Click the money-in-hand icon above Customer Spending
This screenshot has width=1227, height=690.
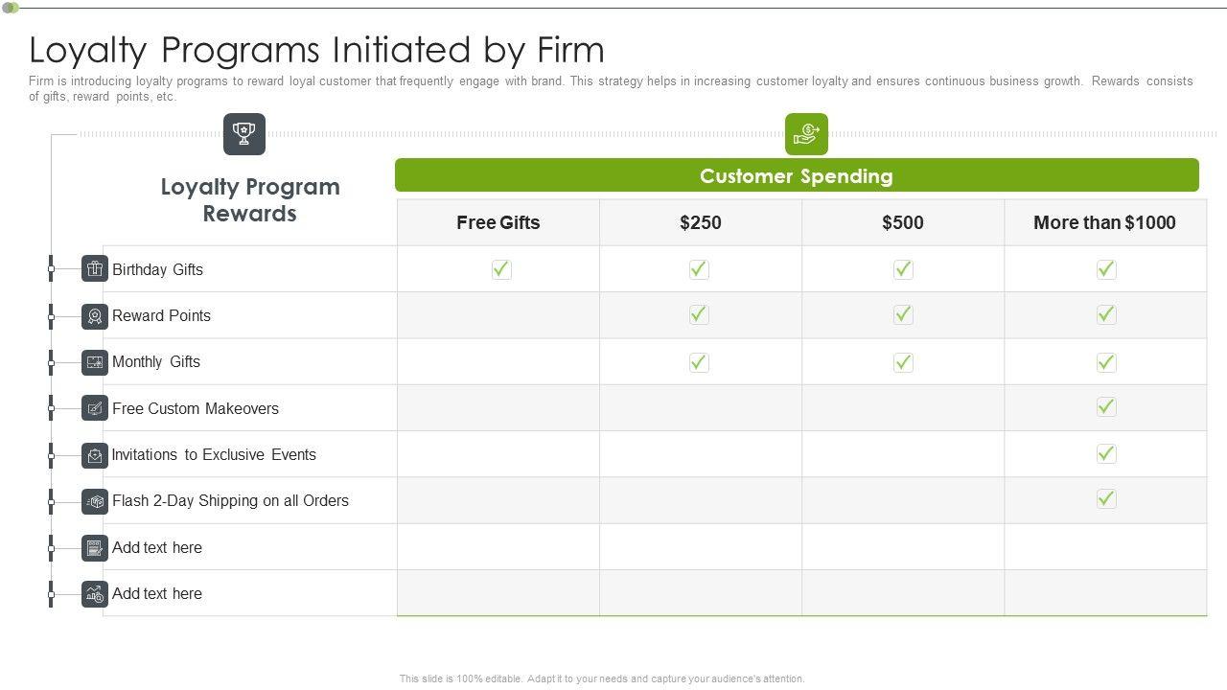(x=806, y=134)
